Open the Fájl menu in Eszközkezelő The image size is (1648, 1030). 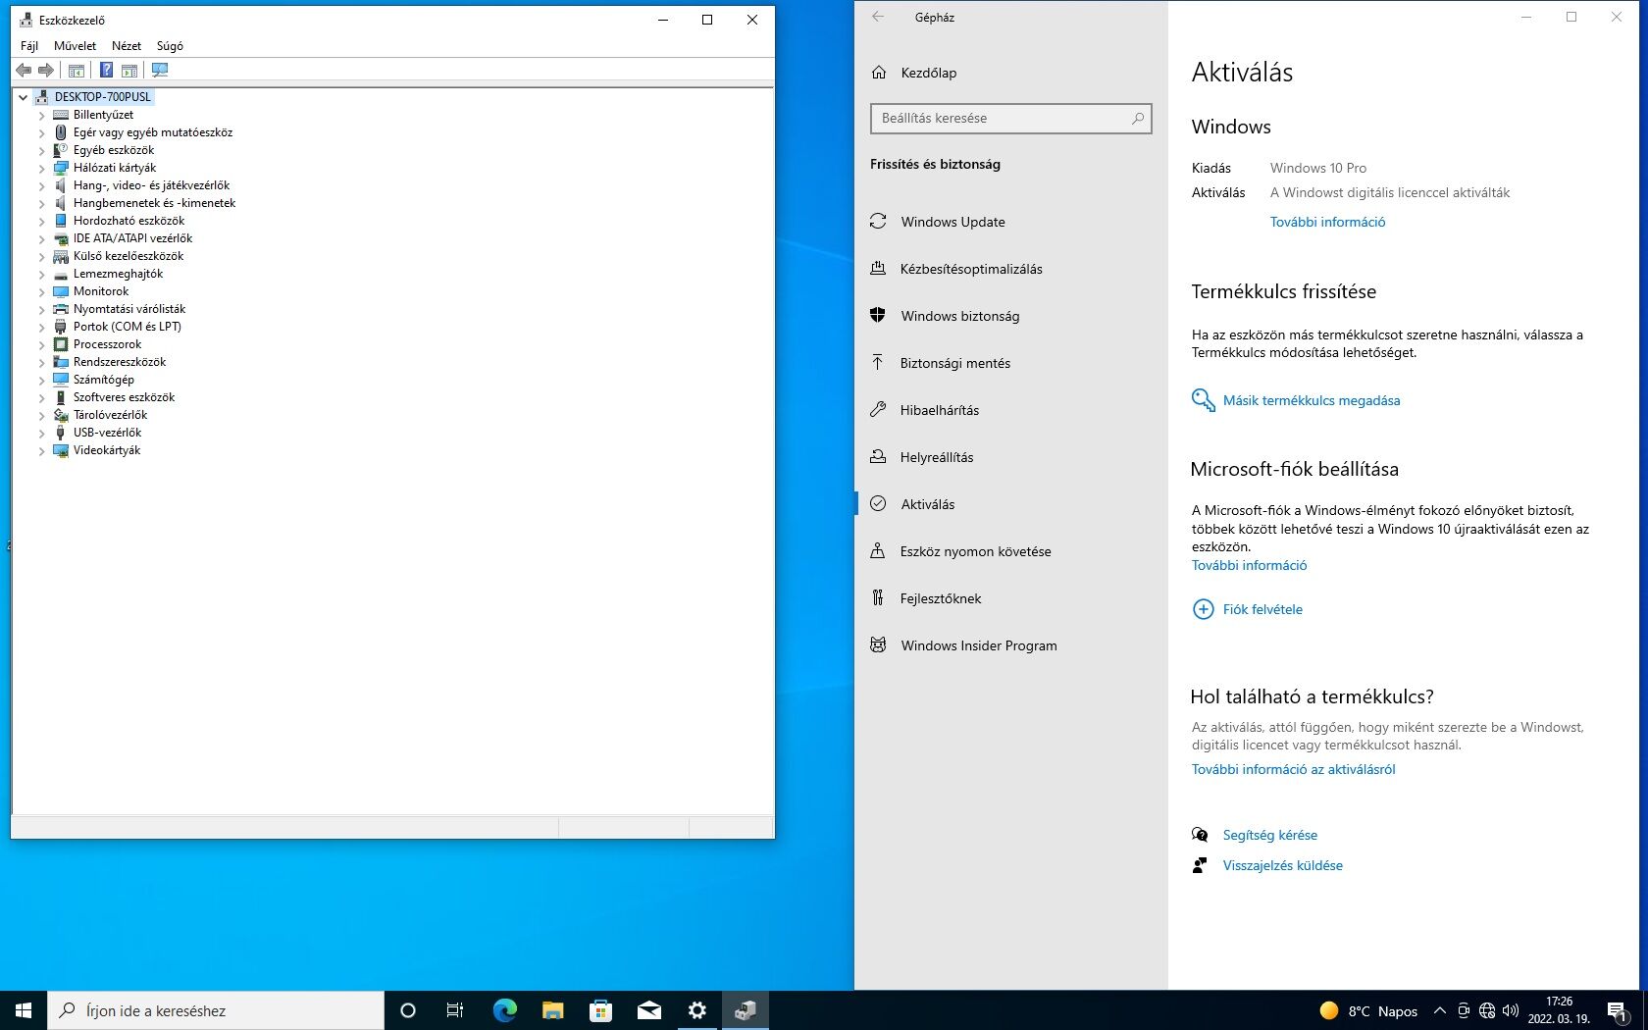pyautogui.click(x=29, y=46)
